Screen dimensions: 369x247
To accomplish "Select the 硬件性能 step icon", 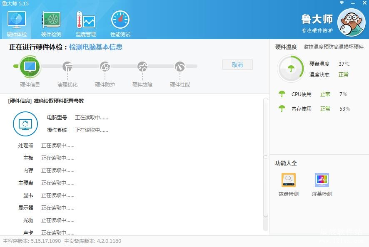I will [x=180, y=67].
